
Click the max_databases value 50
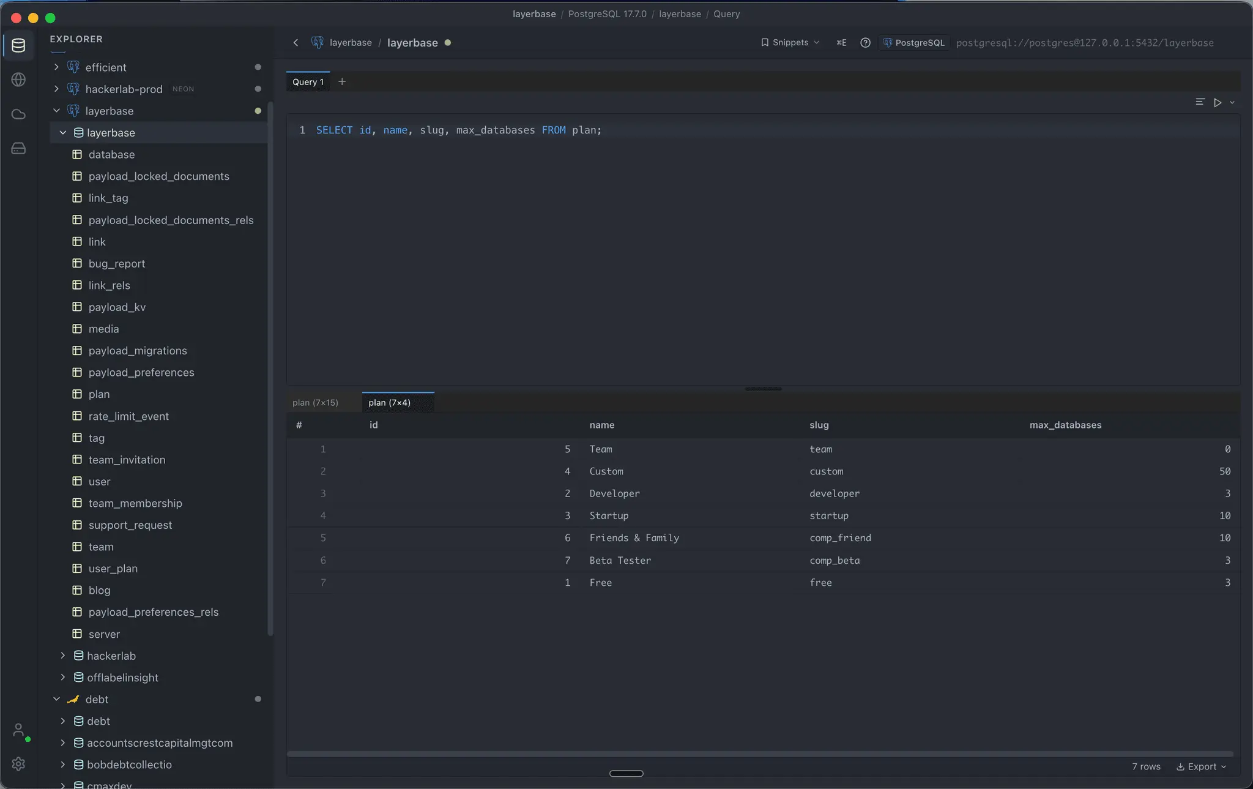(1224, 471)
